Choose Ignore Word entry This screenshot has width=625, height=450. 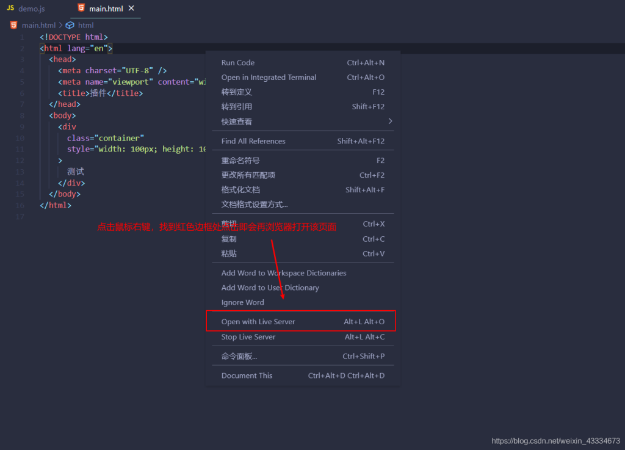click(x=303, y=302)
